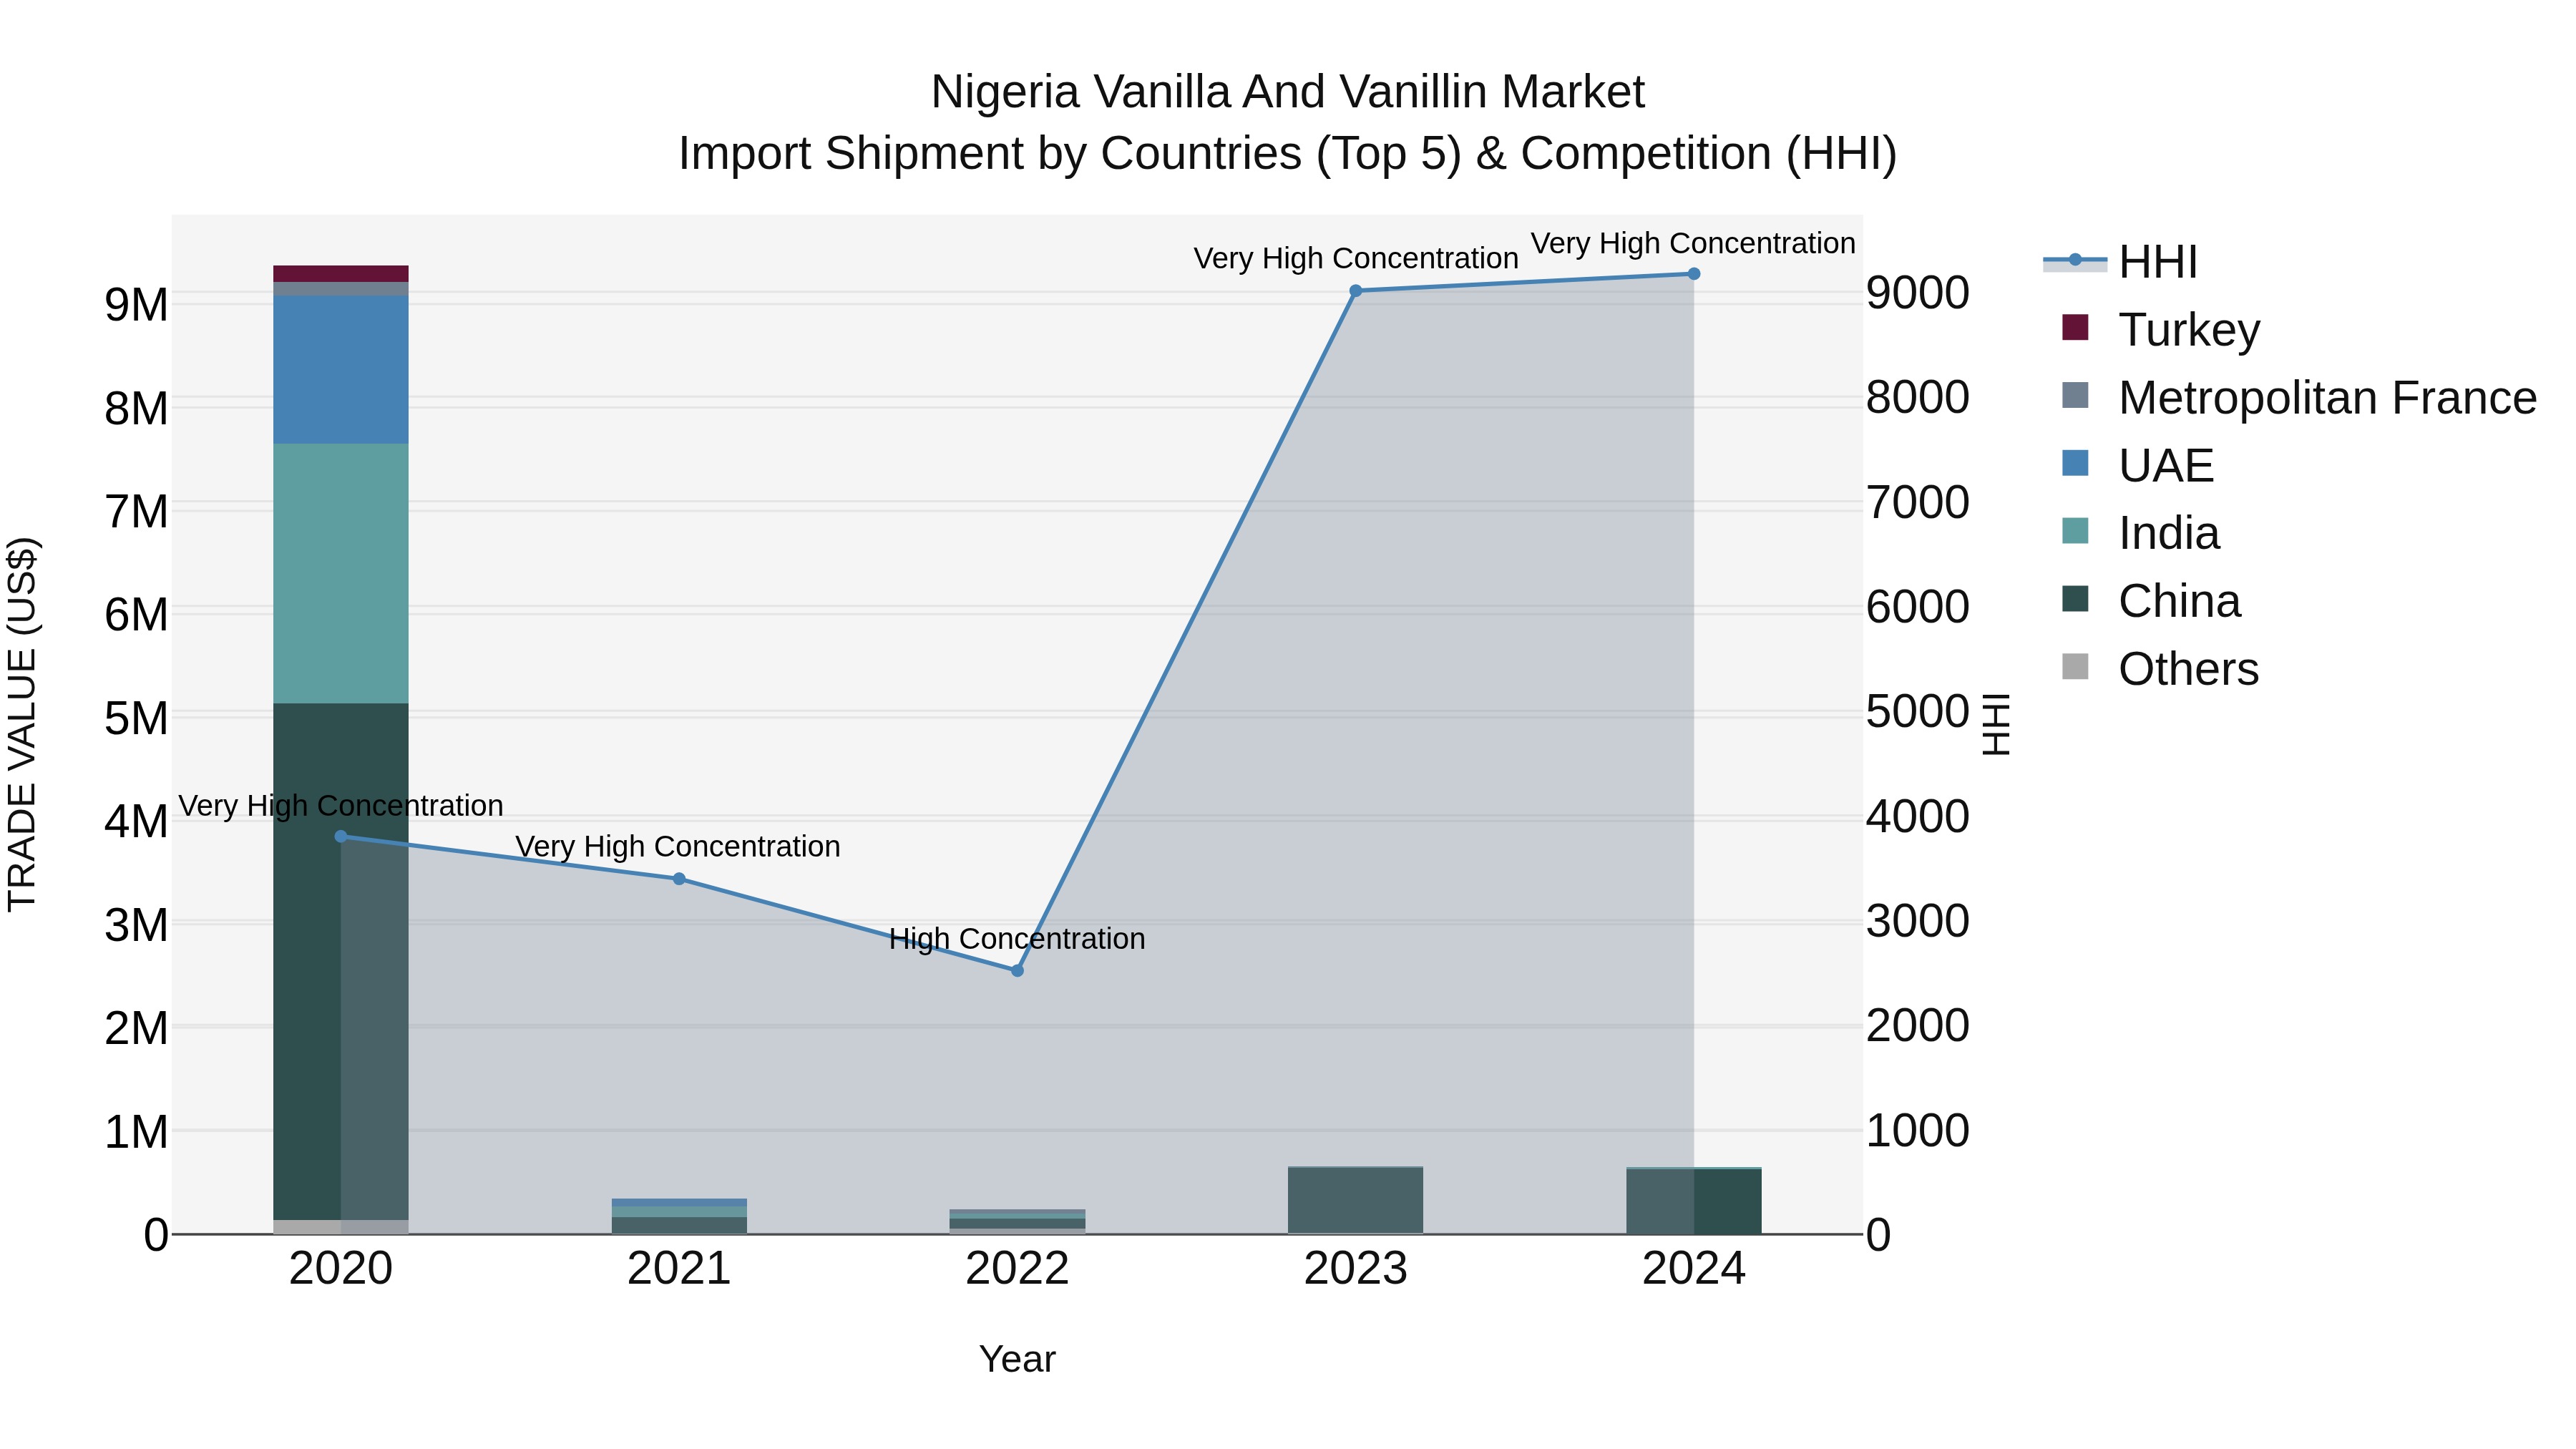Click the China dark green legend swatch
The height and width of the screenshot is (1449, 2576).
pos(2075,599)
